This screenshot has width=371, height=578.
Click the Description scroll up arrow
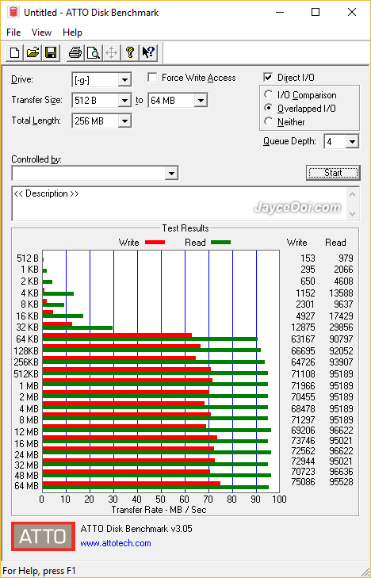[x=352, y=194]
